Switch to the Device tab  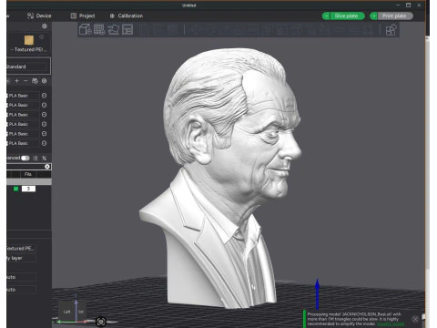coord(39,15)
